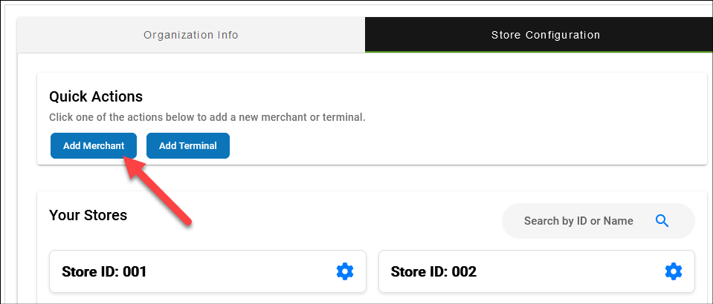Click the green underline below Store Configuration
Image resolution: width=713 pixels, height=304 pixels.
[x=538, y=51]
